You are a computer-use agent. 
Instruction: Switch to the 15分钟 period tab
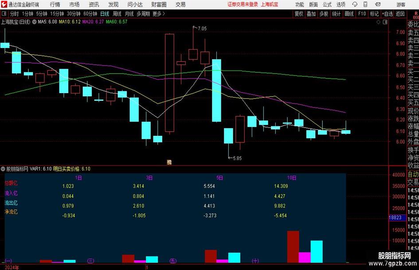(57, 14)
